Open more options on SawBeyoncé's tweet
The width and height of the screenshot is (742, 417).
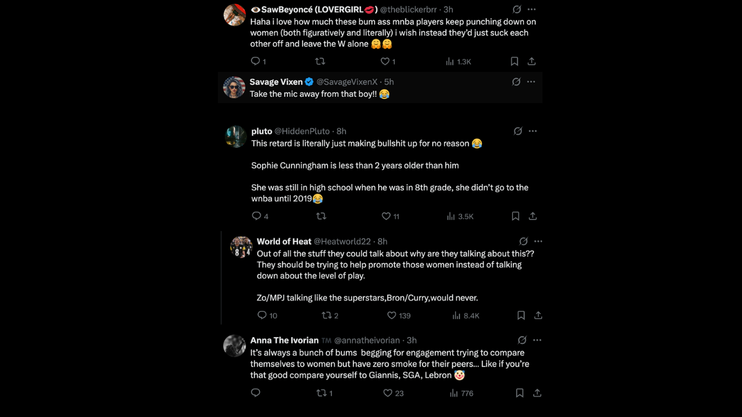(x=531, y=9)
